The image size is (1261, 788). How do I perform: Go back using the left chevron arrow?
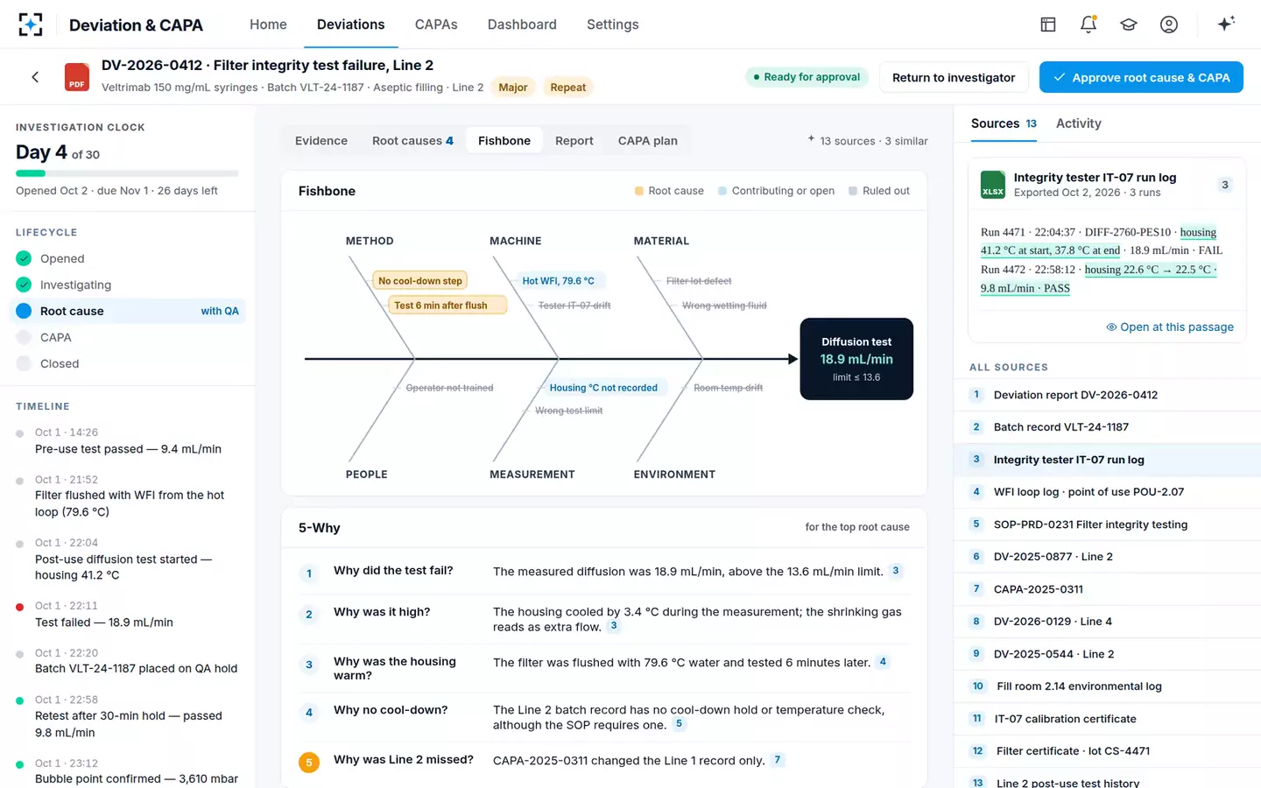pyautogui.click(x=35, y=77)
